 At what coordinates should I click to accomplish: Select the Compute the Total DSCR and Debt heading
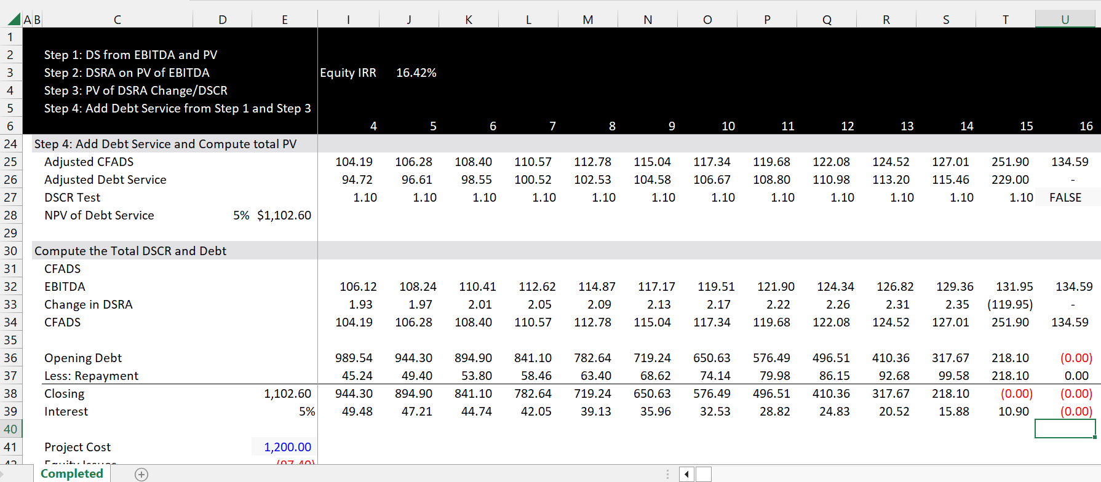point(130,251)
